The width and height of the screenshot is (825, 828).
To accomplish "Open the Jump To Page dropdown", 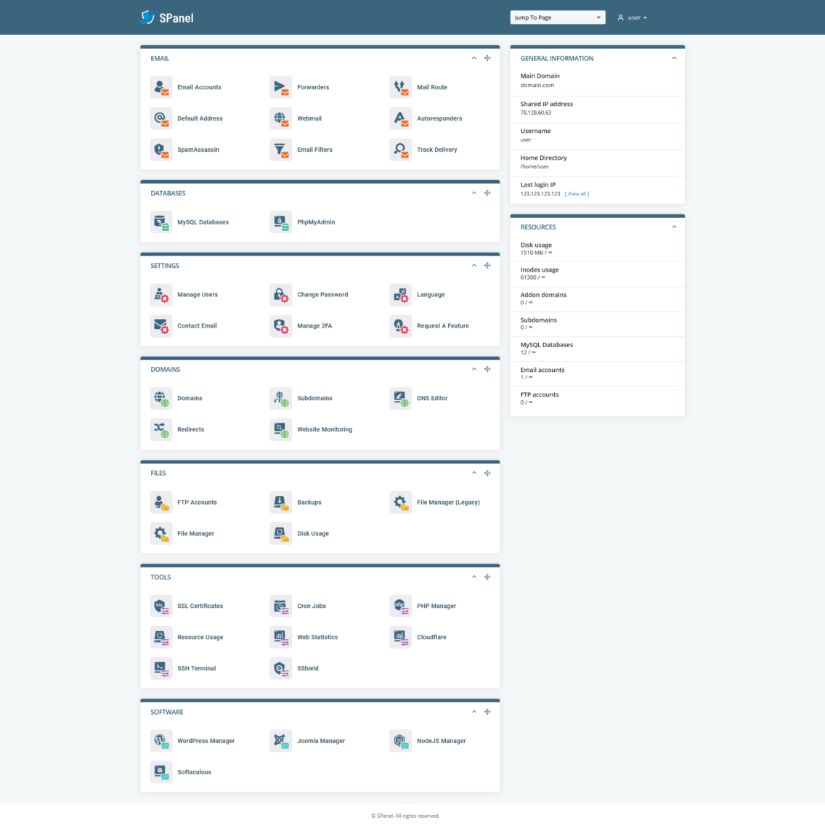I will pyautogui.click(x=557, y=17).
